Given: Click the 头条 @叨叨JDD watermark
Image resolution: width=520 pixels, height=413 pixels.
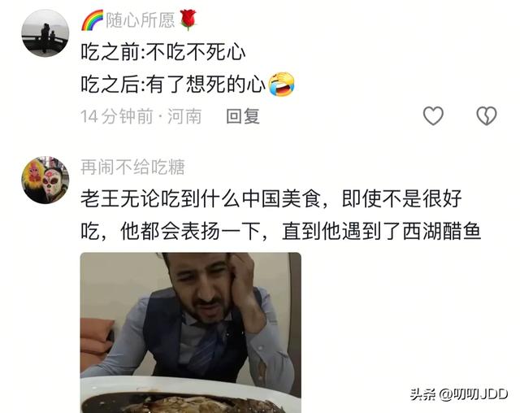Looking at the screenshot, I should [x=458, y=394].
